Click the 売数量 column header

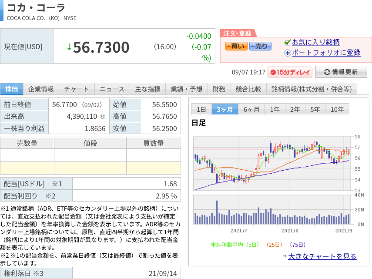(x=27, y=143)
